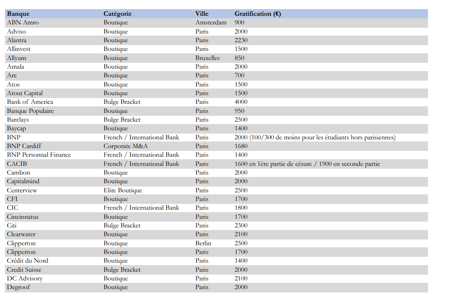Select the Bruxelles city cell

click(208, 58)
